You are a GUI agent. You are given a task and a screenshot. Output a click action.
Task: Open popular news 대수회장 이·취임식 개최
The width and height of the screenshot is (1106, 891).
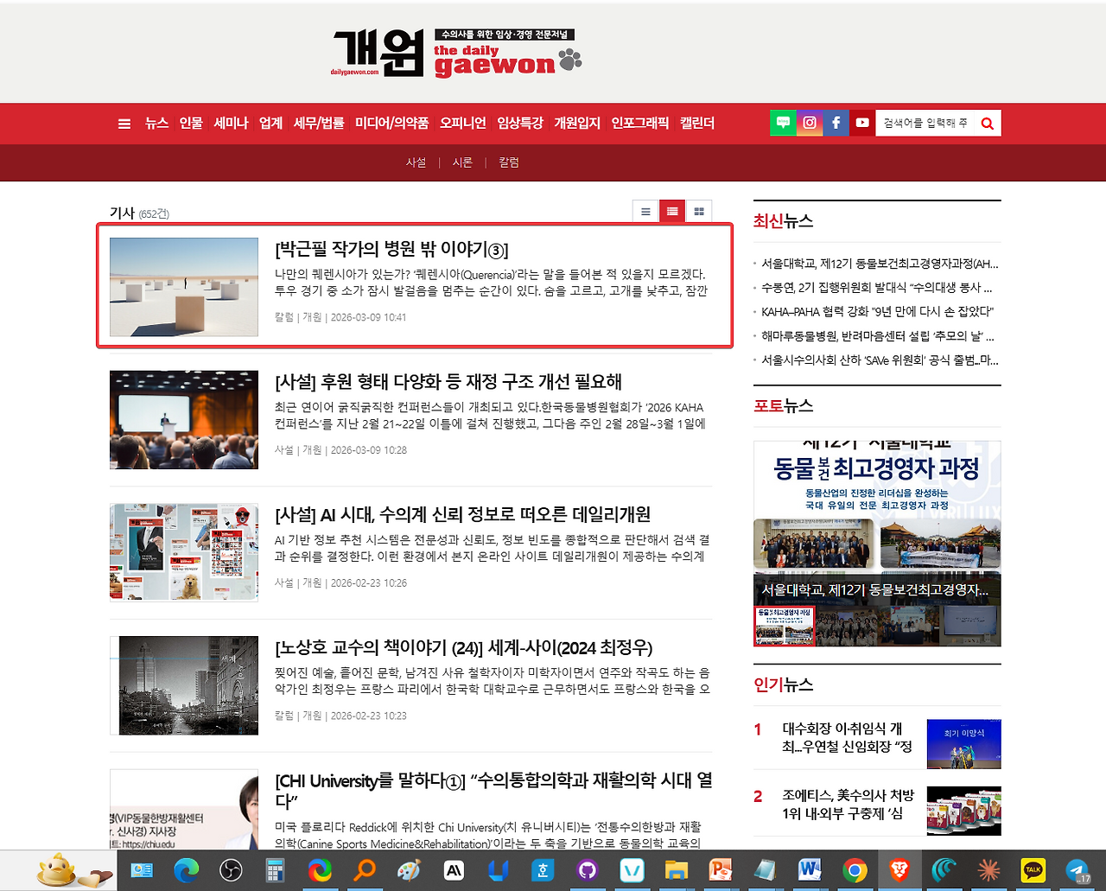848,738
